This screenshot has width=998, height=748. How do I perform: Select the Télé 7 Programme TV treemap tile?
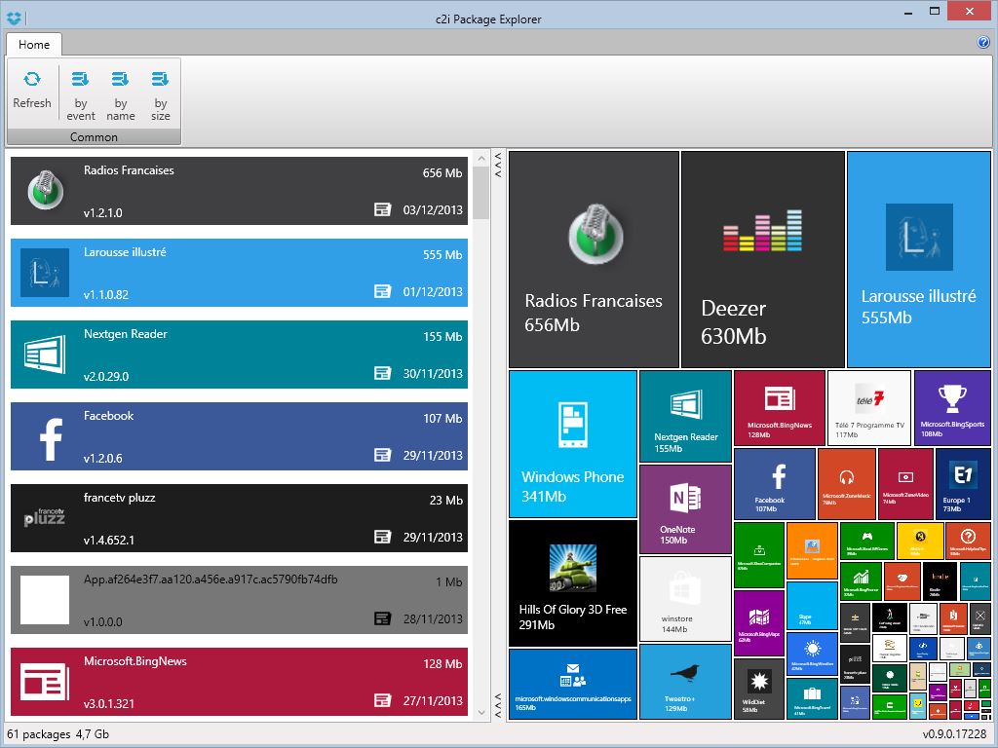pyautogui.click(x=869, y=408)
